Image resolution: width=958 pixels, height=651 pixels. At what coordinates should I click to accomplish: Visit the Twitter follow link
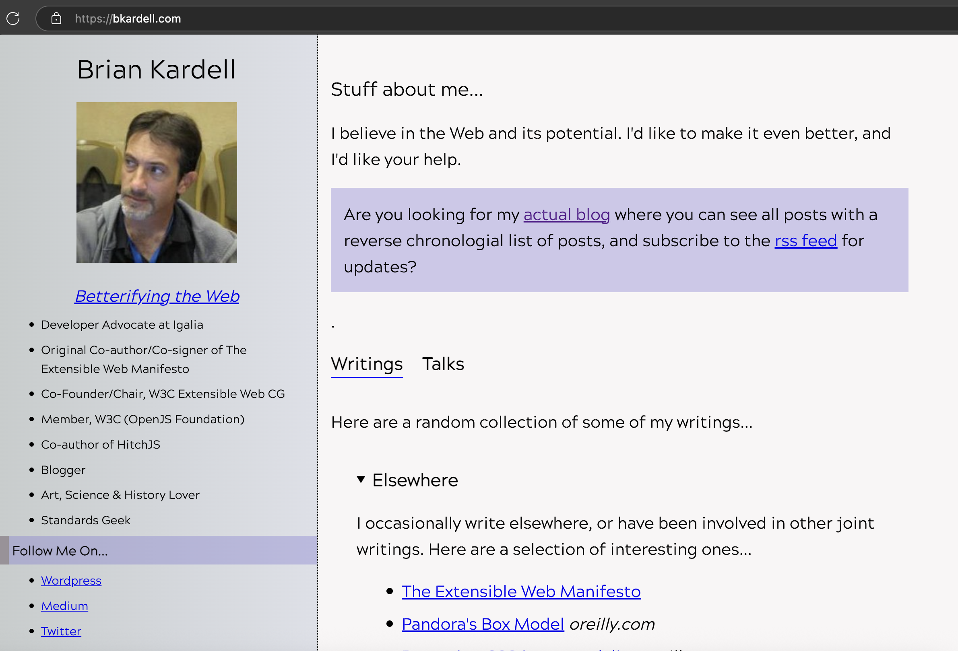(x=61, y=631)
